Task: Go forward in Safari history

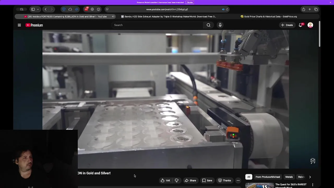Action: coord(51,9)
